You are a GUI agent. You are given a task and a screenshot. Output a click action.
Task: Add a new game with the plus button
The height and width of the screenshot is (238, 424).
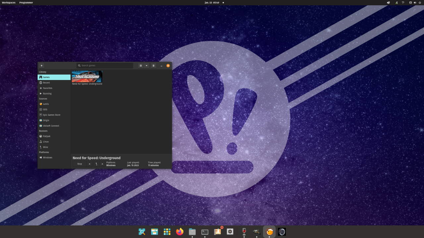pyautogui.click(x=41, y=65)
